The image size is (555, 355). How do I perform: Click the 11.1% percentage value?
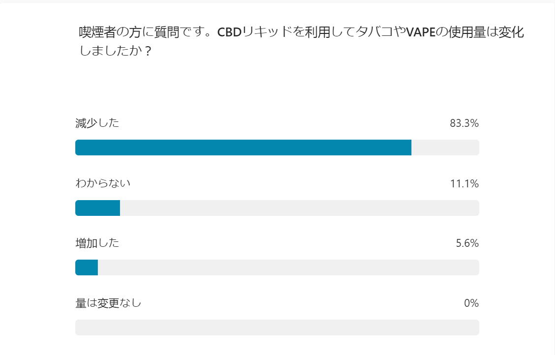click(464, 184)
